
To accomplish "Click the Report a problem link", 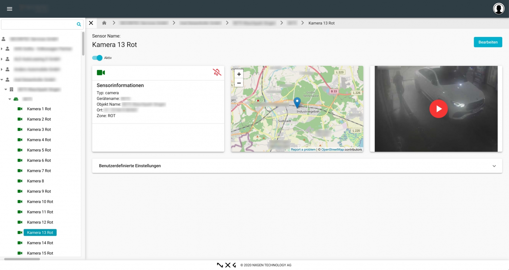I will click(303, 150).
